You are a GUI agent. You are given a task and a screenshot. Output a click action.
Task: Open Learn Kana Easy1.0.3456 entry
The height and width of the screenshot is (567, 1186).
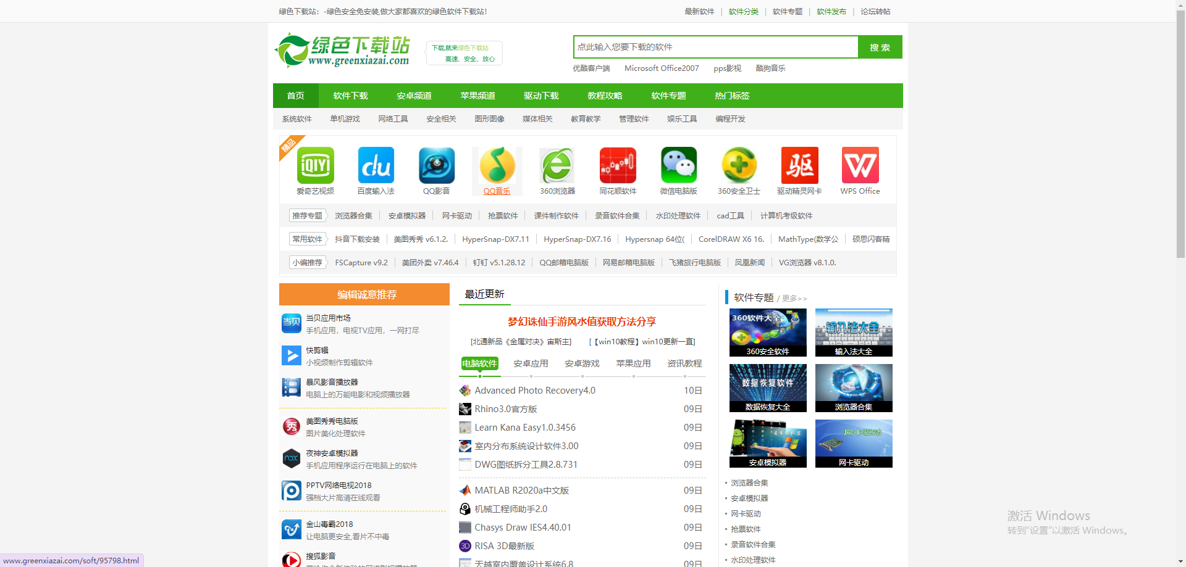click(525, 428)
